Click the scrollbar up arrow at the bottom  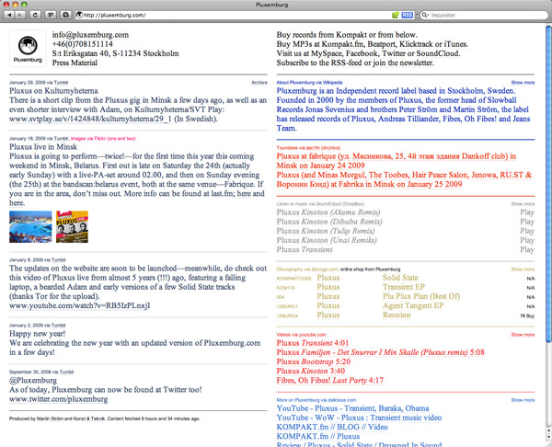click(548, 430)
